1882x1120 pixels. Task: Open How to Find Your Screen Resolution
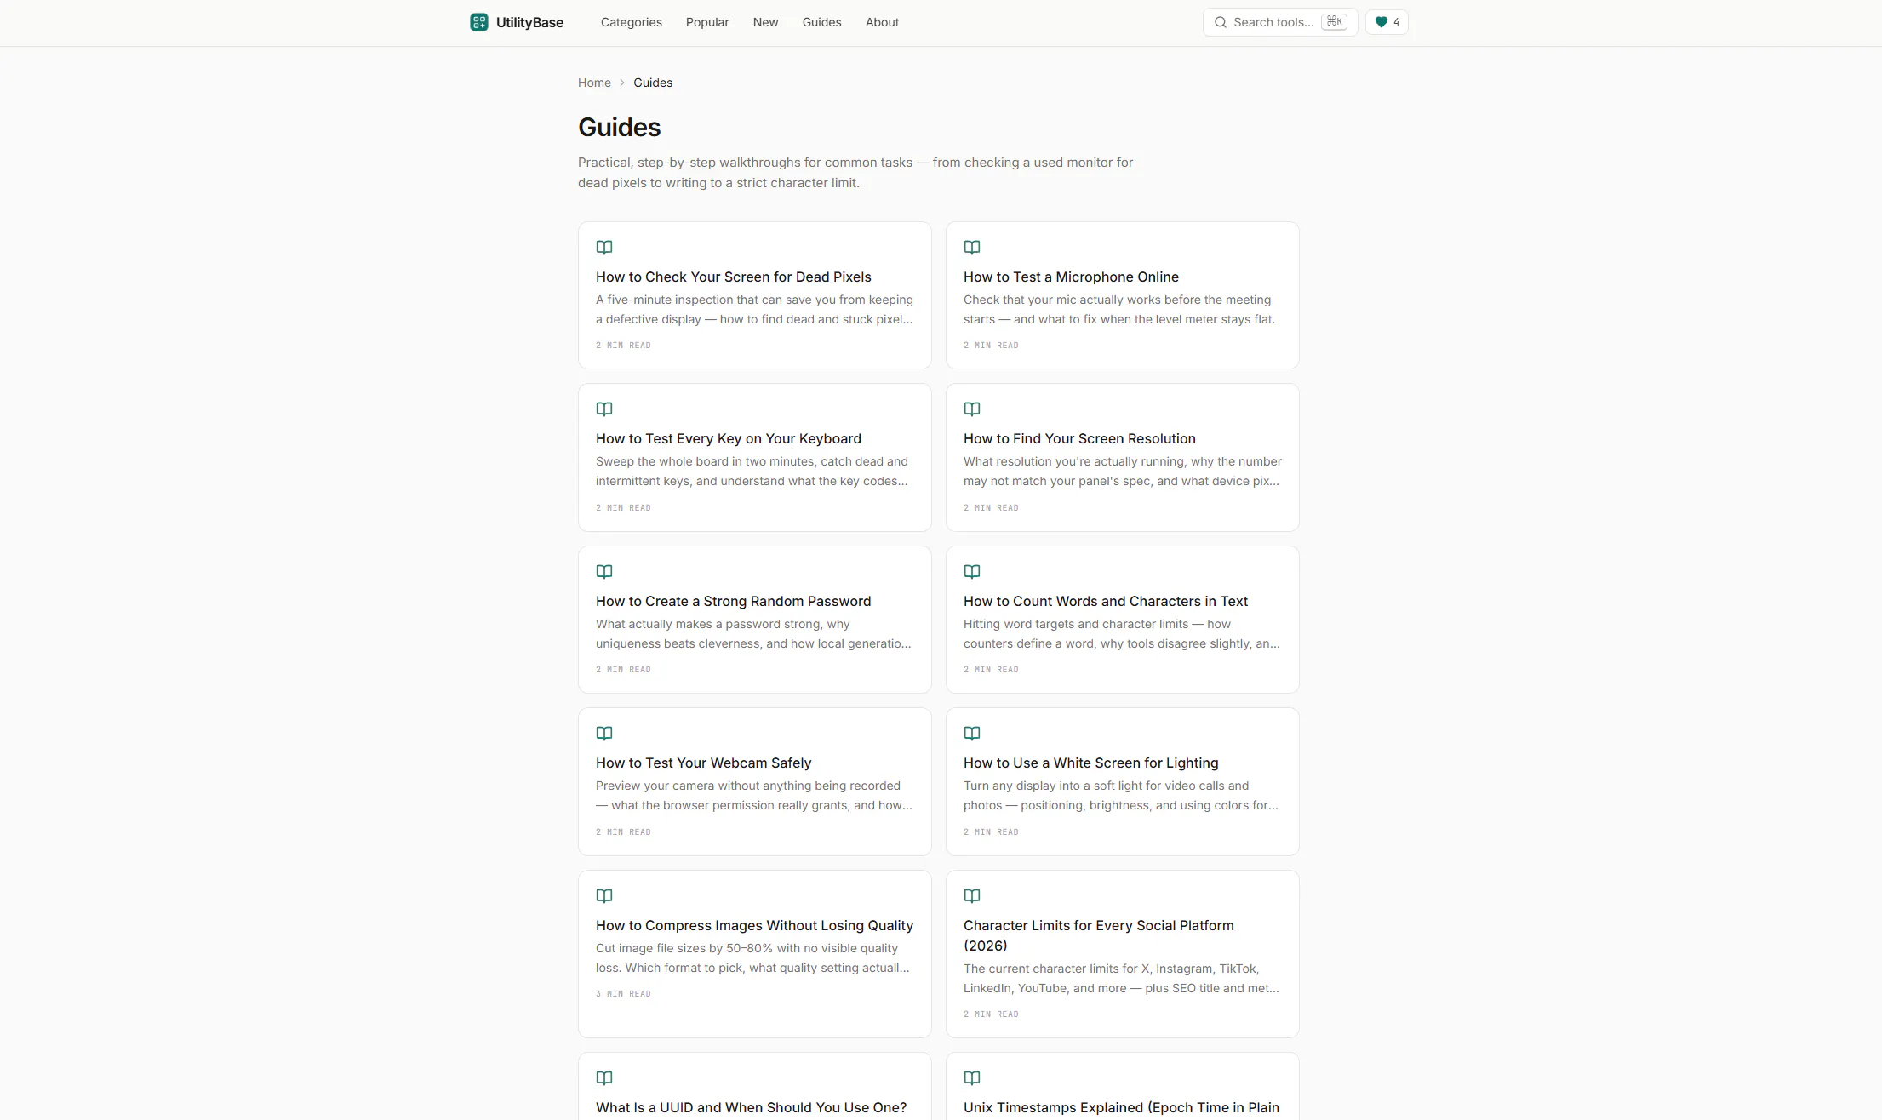(1079, 438)
